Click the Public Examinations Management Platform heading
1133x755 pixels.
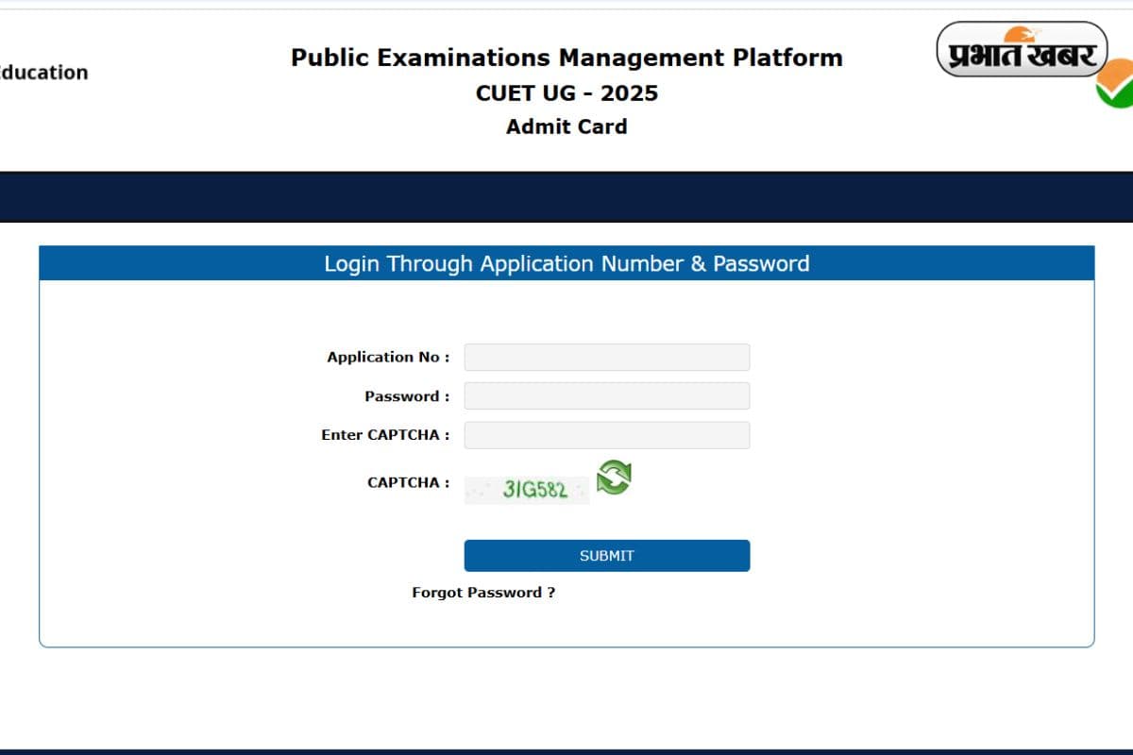(566, 58)
